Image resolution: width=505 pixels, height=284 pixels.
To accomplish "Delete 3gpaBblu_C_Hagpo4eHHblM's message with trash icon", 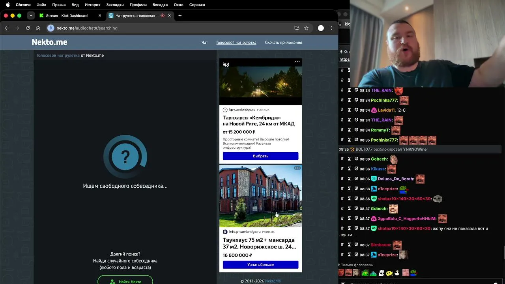I will (342, 219).
